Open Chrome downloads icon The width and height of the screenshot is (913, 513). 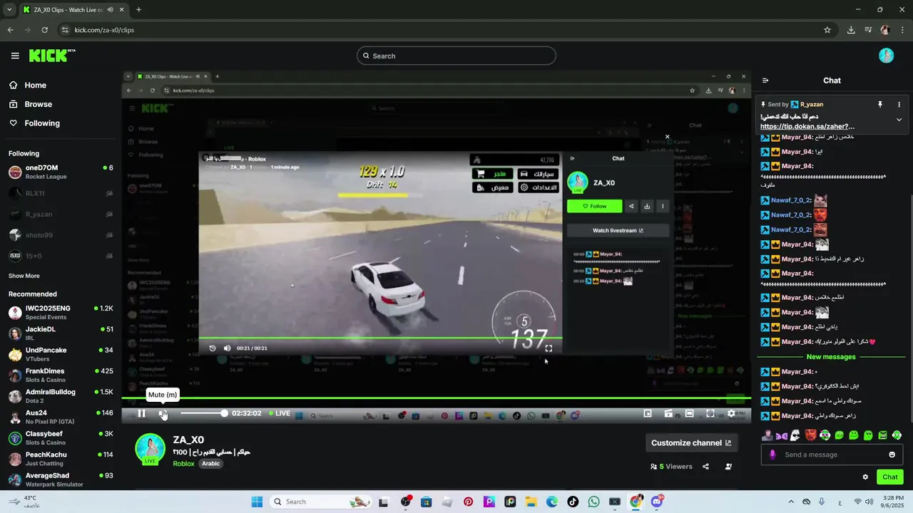pyautogui.click(x=851, y=30)
